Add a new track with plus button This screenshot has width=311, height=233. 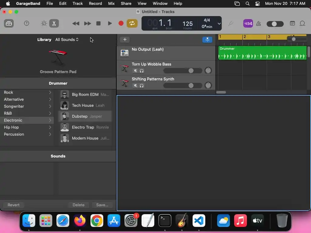[x=125, y=39]
